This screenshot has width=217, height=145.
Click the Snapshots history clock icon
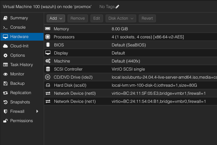click(x=5, y=102)
